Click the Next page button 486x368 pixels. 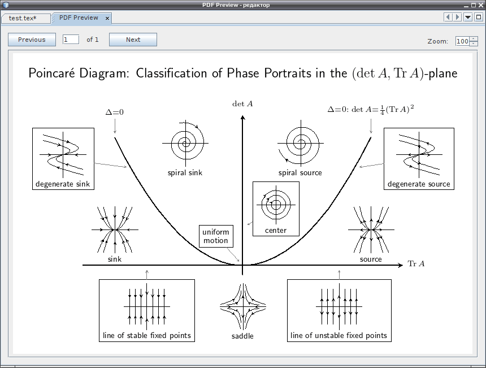[x=133, y=40]
